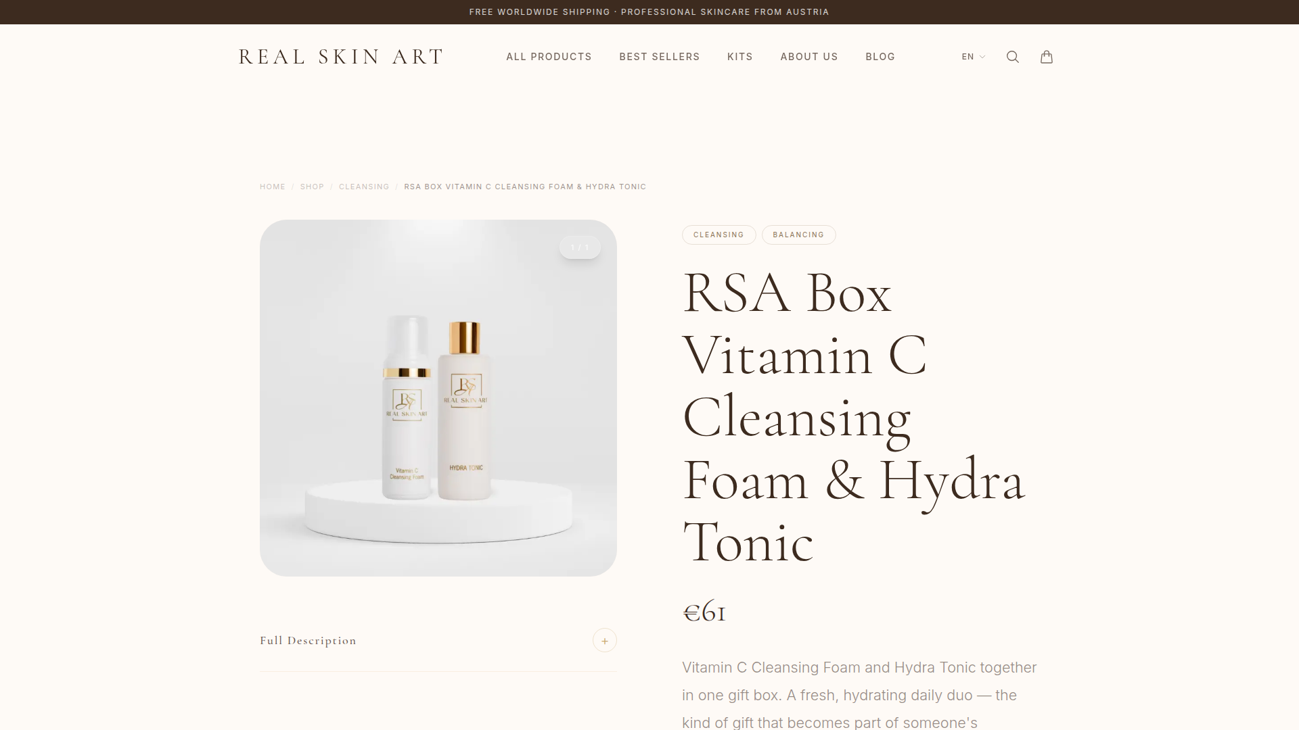Viewport: 1299px width, 730px height.
Task: Click the product bottles image
Action: pyautogui.click(x=438, y=398)
